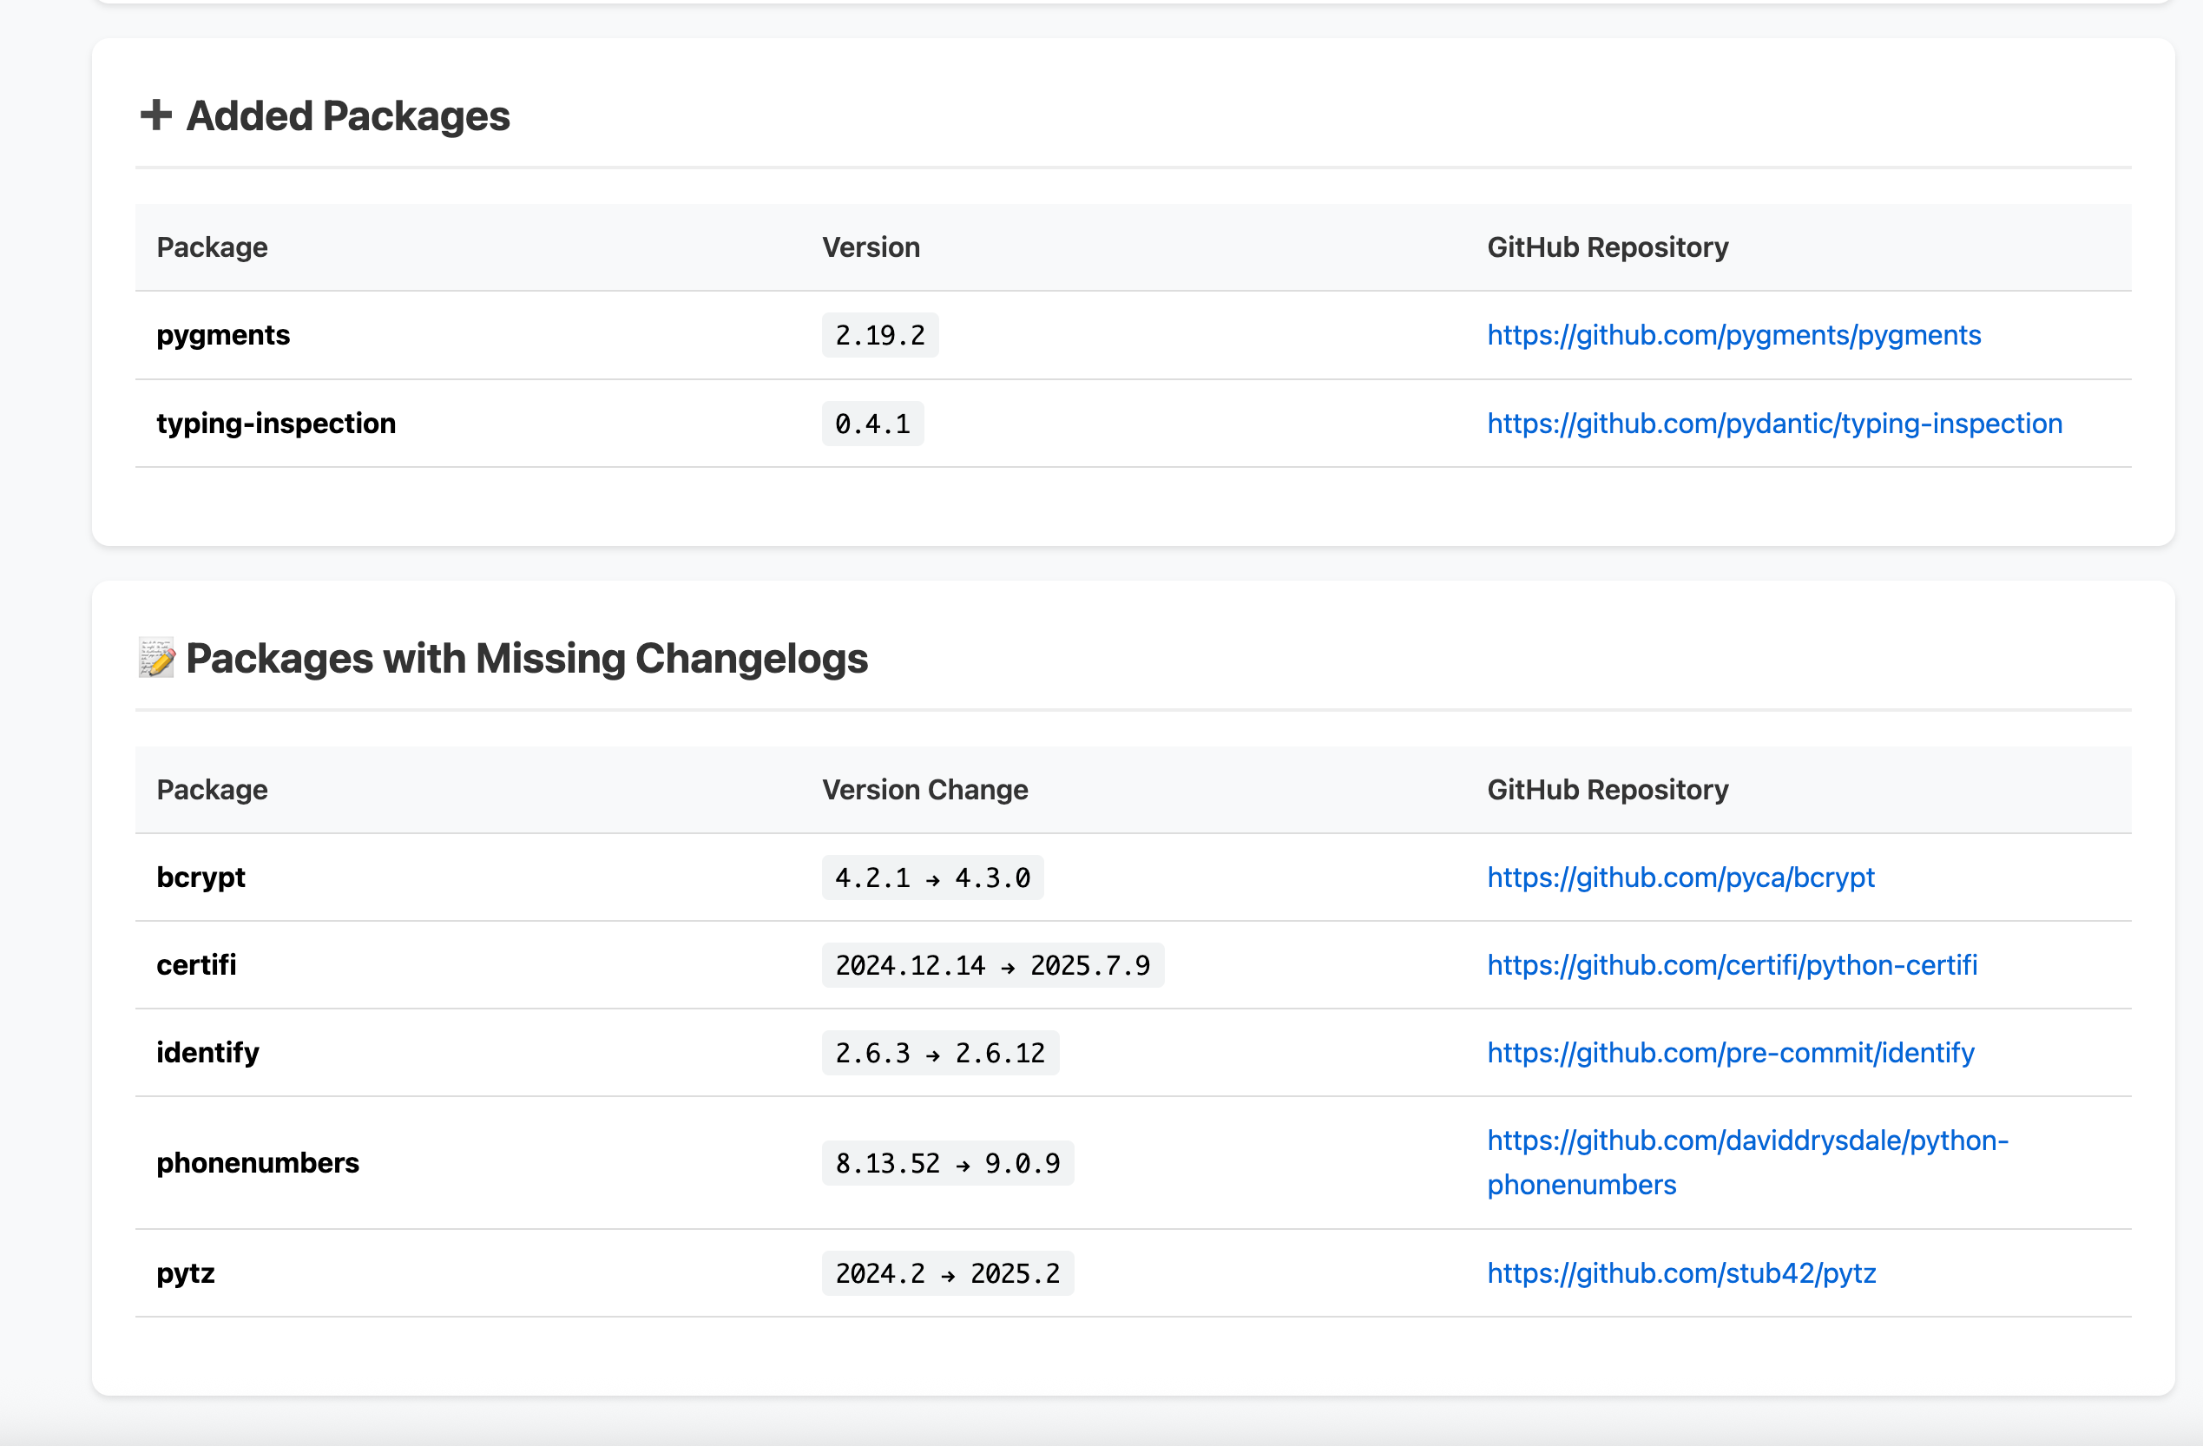The image size is (2203, 1446).
Task: Open the pyca/bcrypt GitHub link
Action: (1680, 877)
